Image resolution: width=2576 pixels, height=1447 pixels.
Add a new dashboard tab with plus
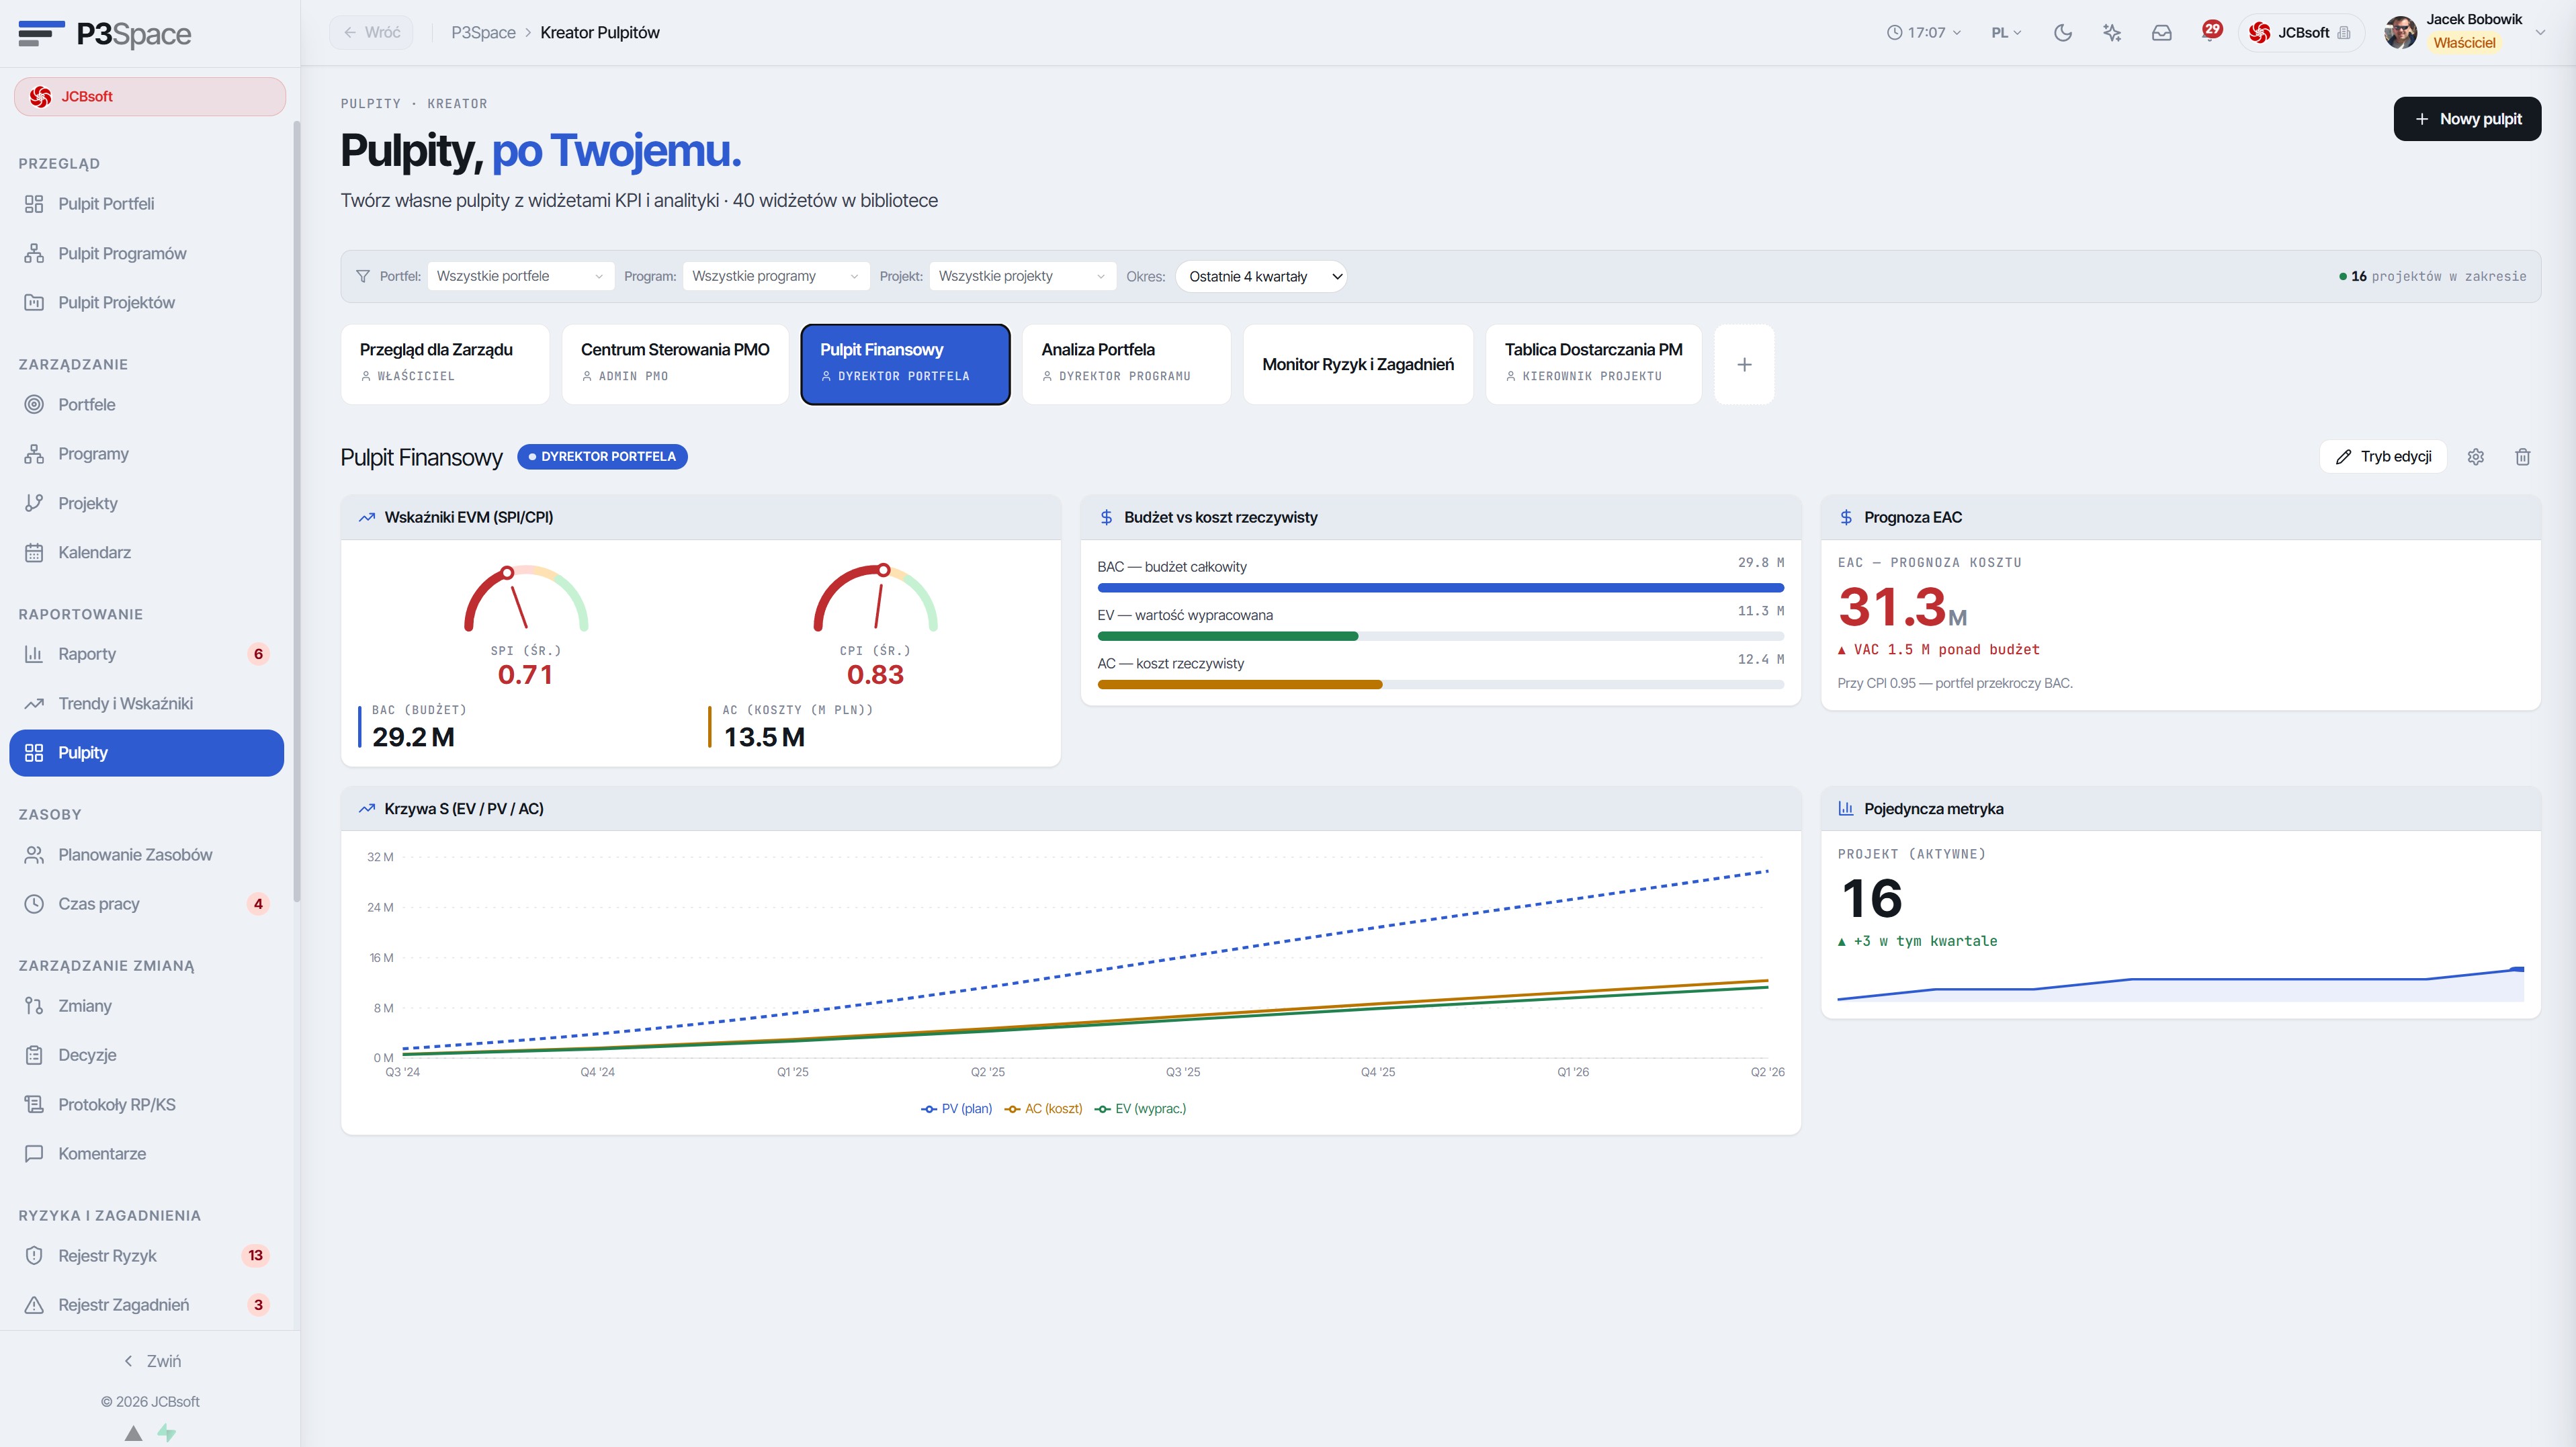point(1744,365)
